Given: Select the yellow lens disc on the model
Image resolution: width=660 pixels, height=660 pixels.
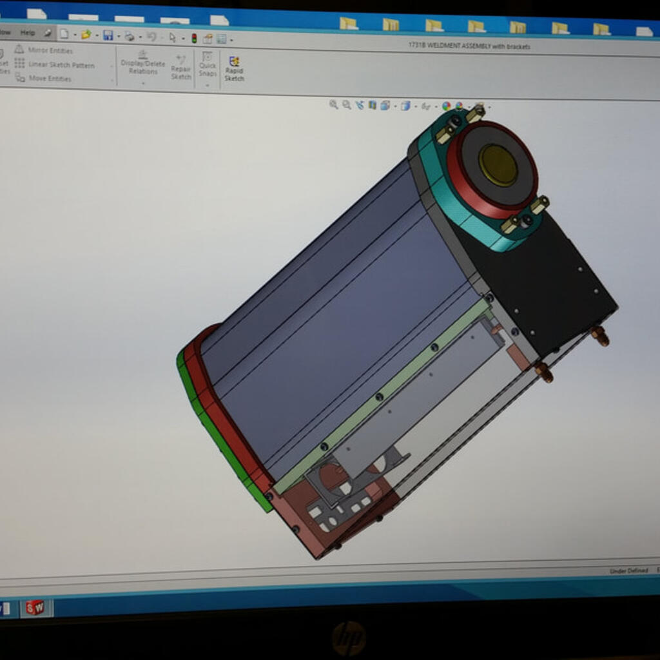Looking at the screenshot, I should (x=498, y=166).
